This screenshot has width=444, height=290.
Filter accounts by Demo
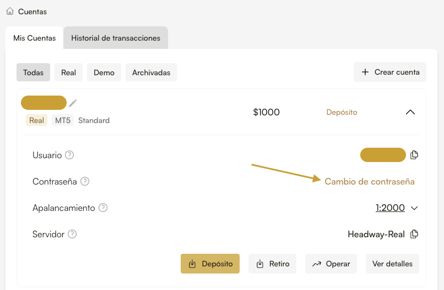click(x=104, y=72)
